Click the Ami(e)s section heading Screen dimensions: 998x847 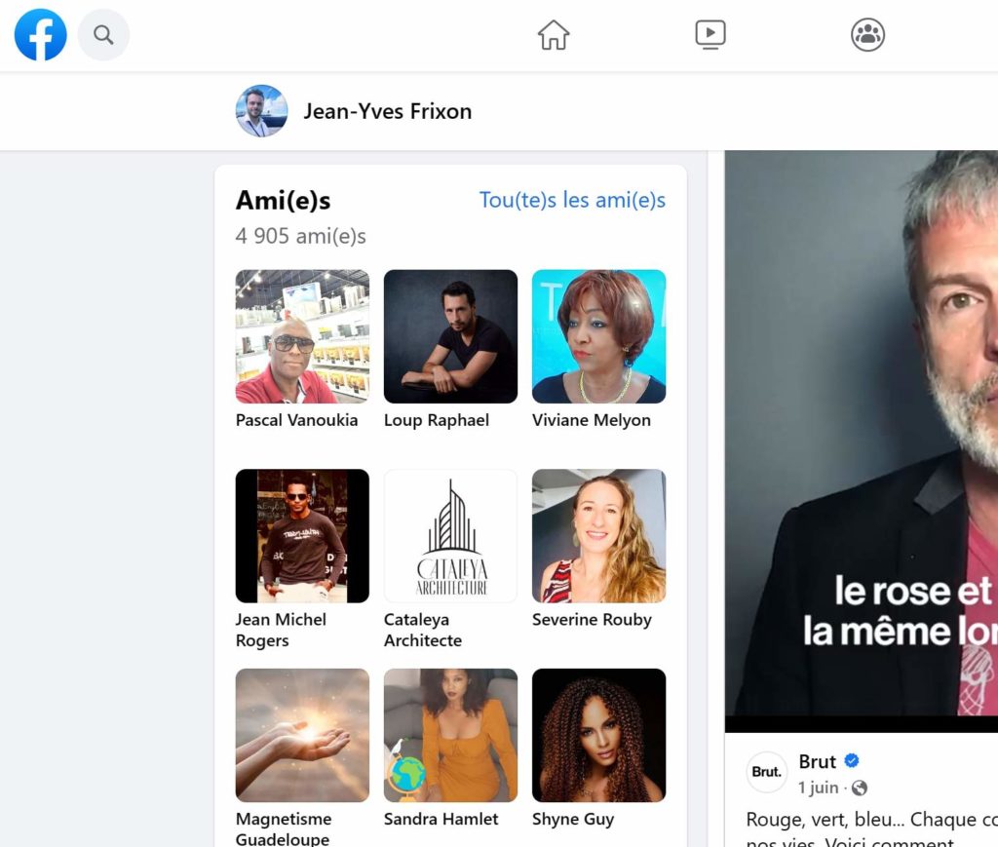[284, 201]
